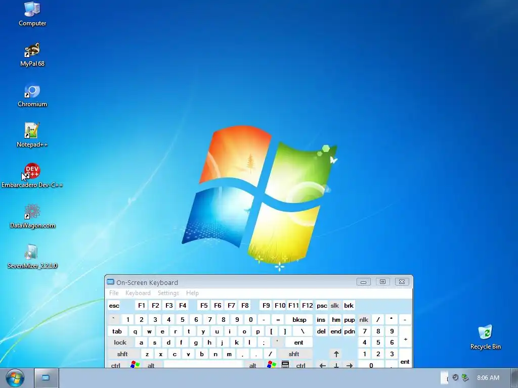Click the network icon in the system tray
The image size is (518, 388).
click(x=465, y=377)
